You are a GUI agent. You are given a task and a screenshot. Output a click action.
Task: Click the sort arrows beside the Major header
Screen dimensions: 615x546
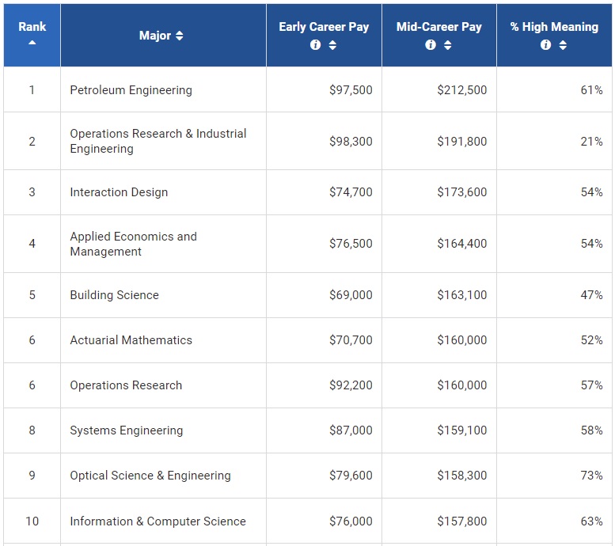point(180,36)
